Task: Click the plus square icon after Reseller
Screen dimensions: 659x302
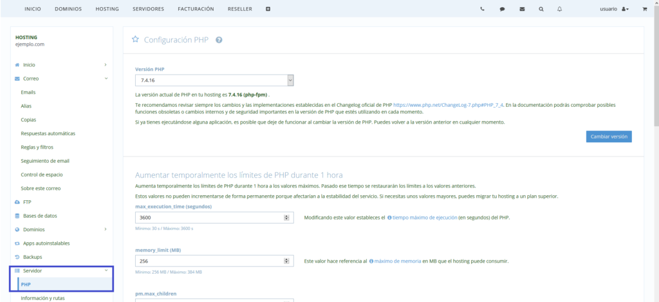Action: pos(268,9)
